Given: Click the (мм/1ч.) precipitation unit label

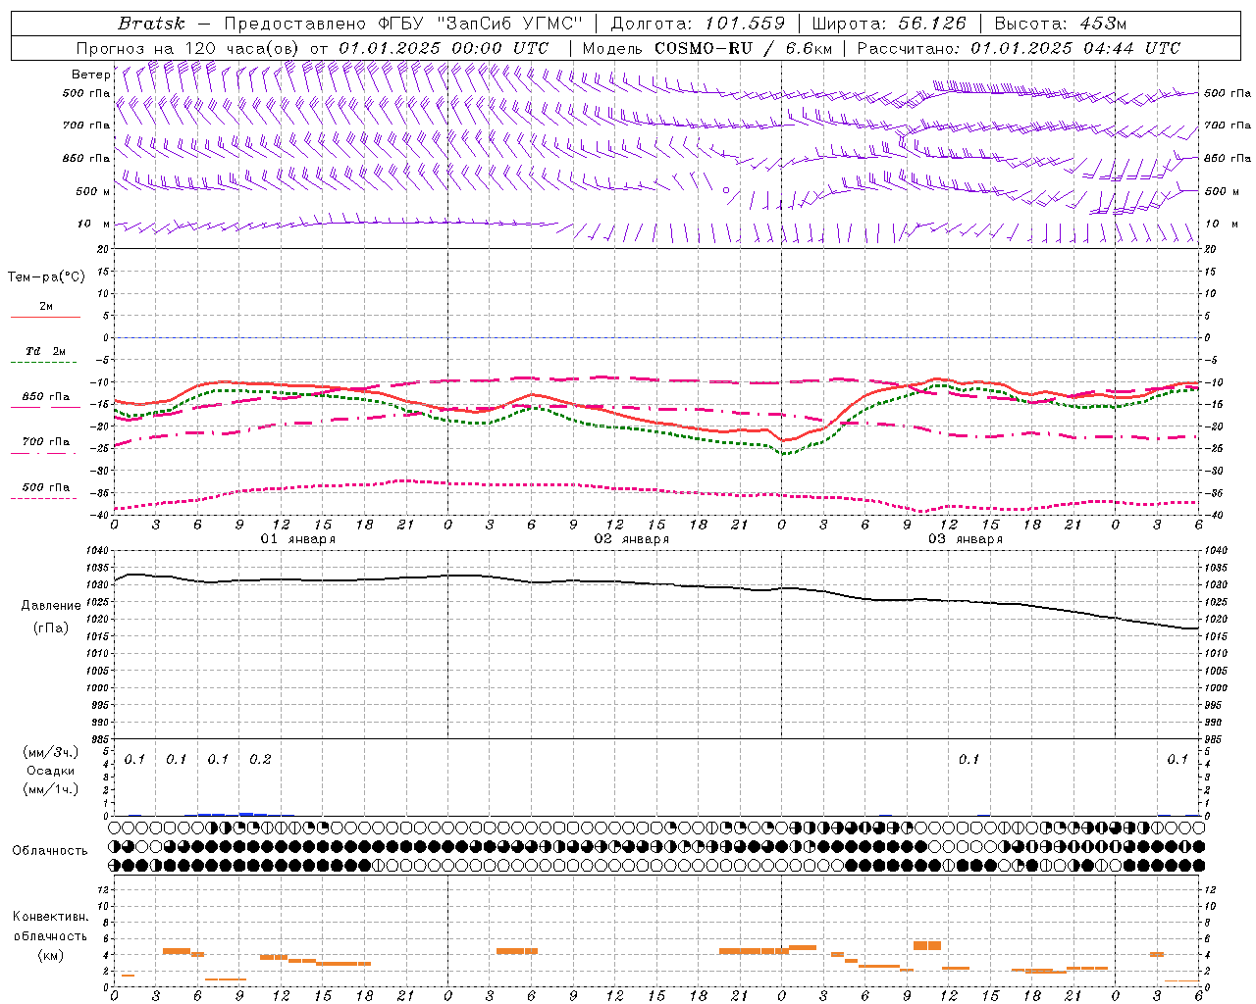Looking at the screenshot, I should [x=51, y=789].
